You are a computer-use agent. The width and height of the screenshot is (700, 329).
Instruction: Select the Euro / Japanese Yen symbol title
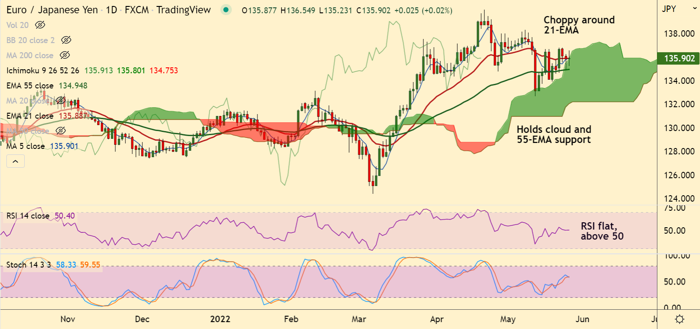point(52,10)
